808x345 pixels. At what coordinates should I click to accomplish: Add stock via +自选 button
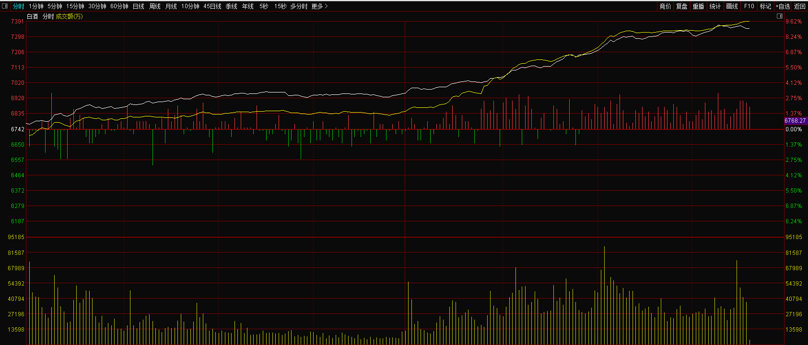point(783,6)
